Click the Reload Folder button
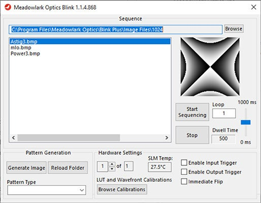 coord(68,167)
